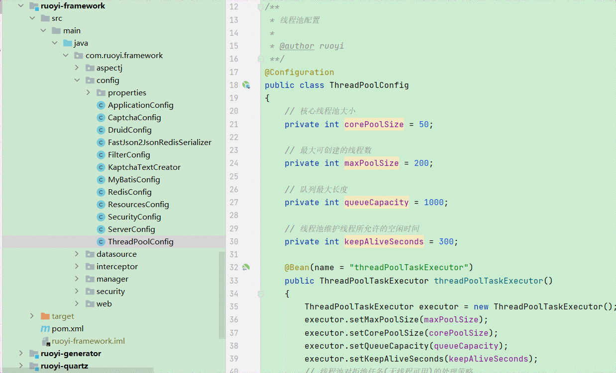616x373 pixels.
Task: Select pom.xml in the project tree
Action: pos(68,329)
